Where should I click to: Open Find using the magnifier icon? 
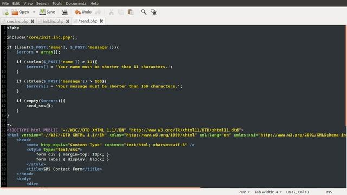144,12
